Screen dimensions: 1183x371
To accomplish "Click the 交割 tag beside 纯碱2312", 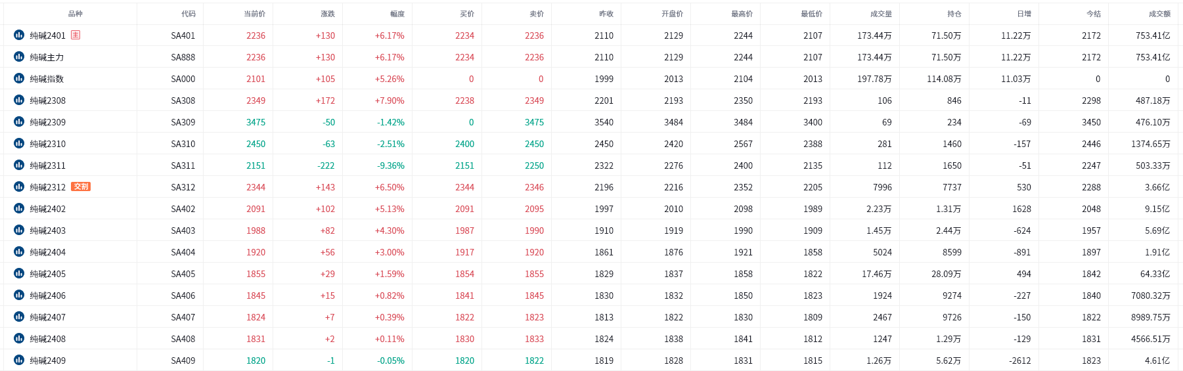I will pos(81,186).
